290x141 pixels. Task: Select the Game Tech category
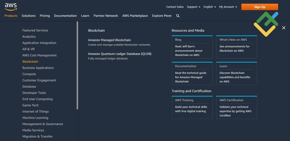30,105
